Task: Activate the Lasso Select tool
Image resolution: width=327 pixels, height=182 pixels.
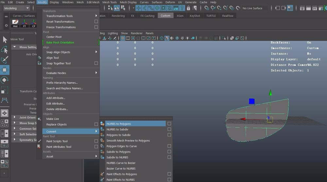Action: coord(5,50)
